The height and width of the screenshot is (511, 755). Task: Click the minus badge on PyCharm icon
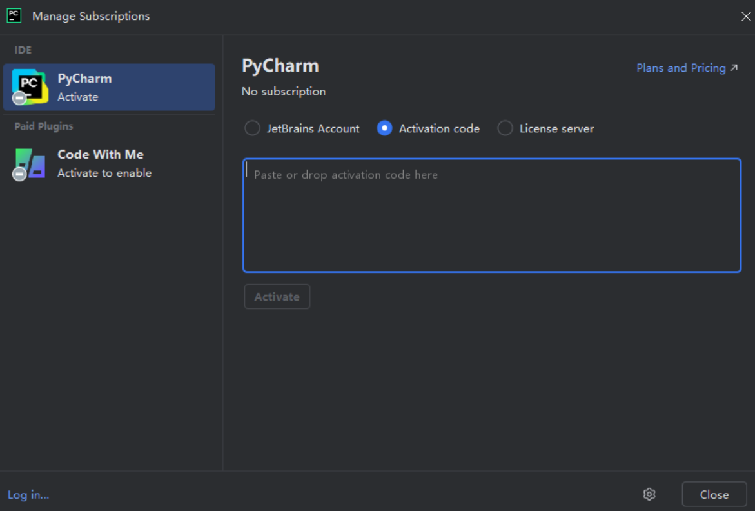coord(20,98)
